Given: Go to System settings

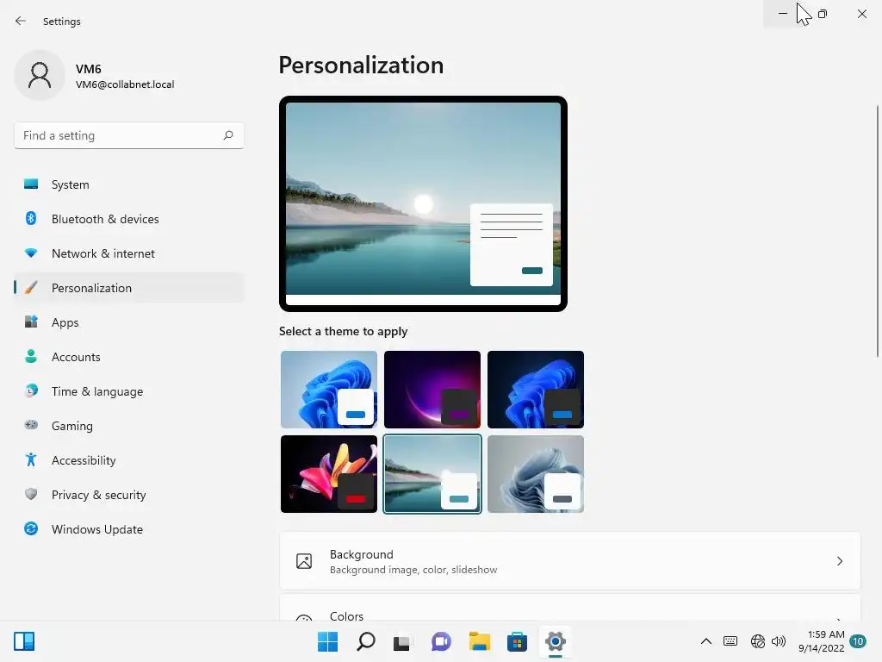Looking at the screenshot, I should [x=129, y=184].
